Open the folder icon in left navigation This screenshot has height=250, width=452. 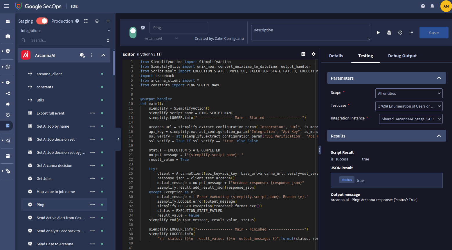(8, 22)
